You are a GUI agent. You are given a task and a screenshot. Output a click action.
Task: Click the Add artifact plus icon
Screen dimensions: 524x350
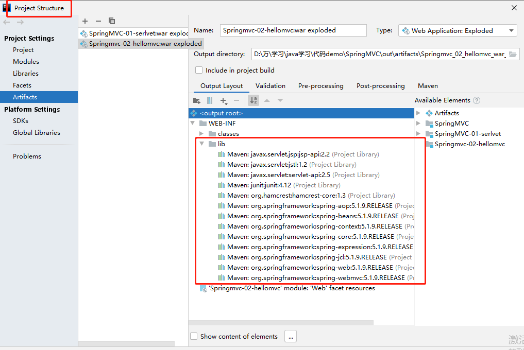coord(85,21)
